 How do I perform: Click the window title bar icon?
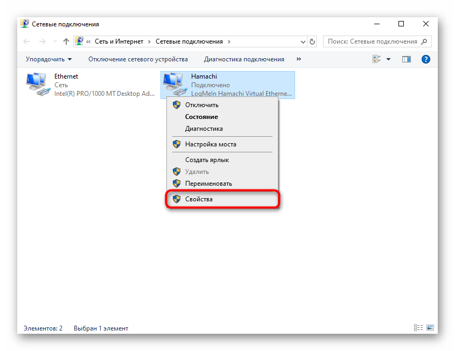(x=25, y=24)
